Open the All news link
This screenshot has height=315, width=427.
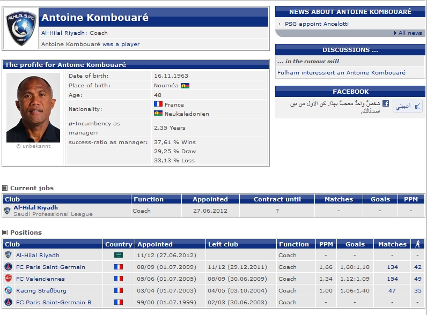[410, 33]
